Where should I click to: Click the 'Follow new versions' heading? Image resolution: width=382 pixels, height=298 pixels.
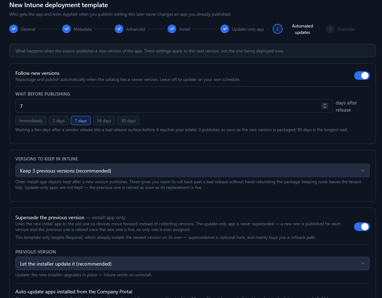click(37, 73)
